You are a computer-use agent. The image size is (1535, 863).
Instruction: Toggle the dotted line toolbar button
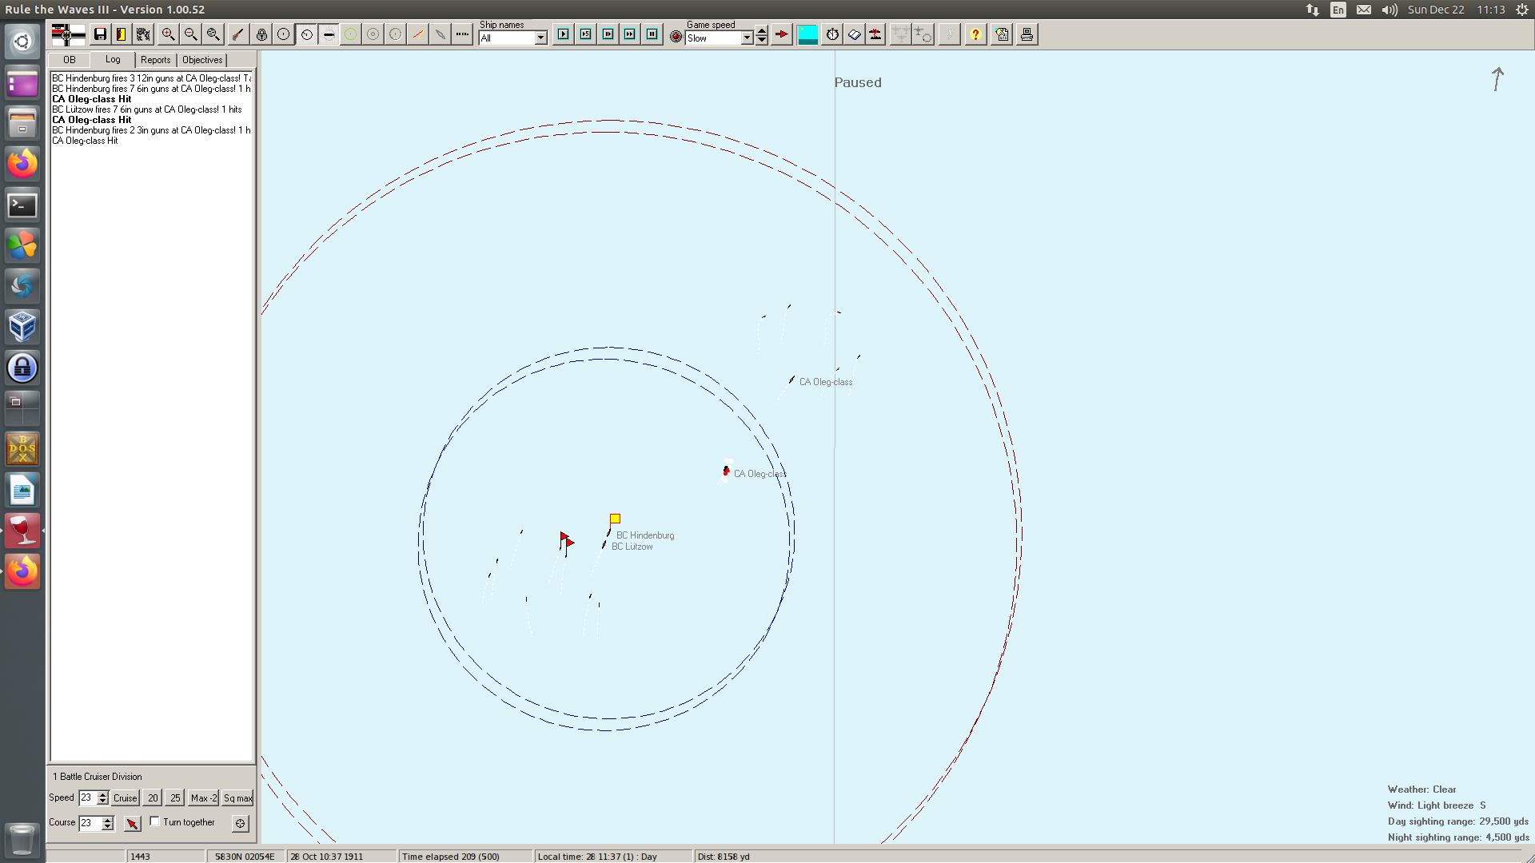[x=463, y=34]
